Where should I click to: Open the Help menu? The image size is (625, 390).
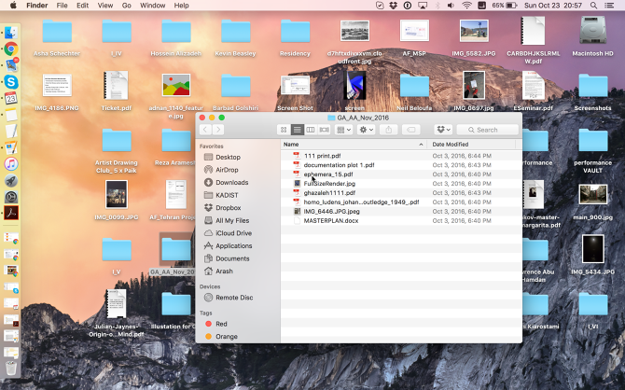click(x=181, y=6)
